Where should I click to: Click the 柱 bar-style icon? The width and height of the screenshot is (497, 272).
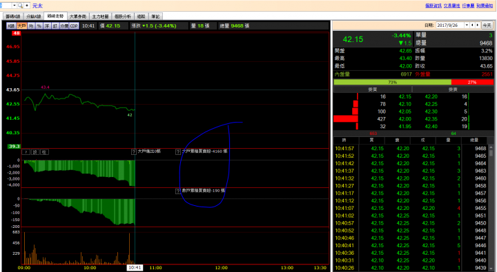[x=44, y=152]
